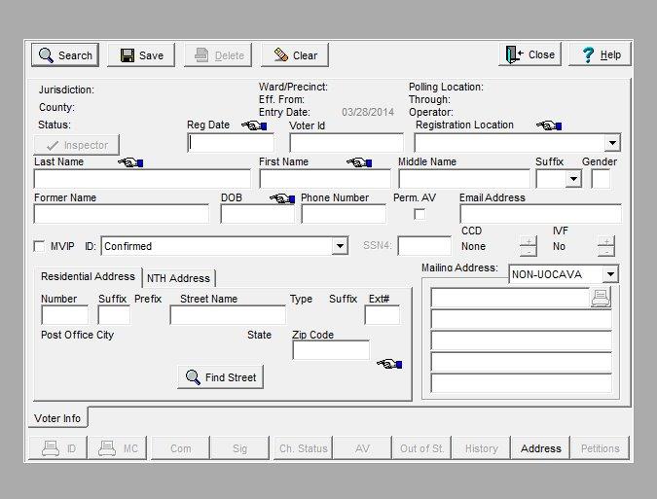
Task: Open the Registration Location dropdown
Action: point(612,143)
